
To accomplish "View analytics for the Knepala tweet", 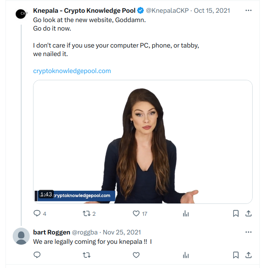I will [186, 214].
